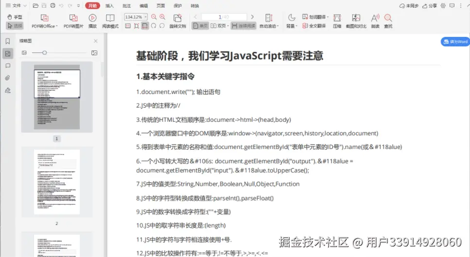Open 划词翻译 word translation dropdown
Screen dimensions: 470x257
tap(315, 17)
